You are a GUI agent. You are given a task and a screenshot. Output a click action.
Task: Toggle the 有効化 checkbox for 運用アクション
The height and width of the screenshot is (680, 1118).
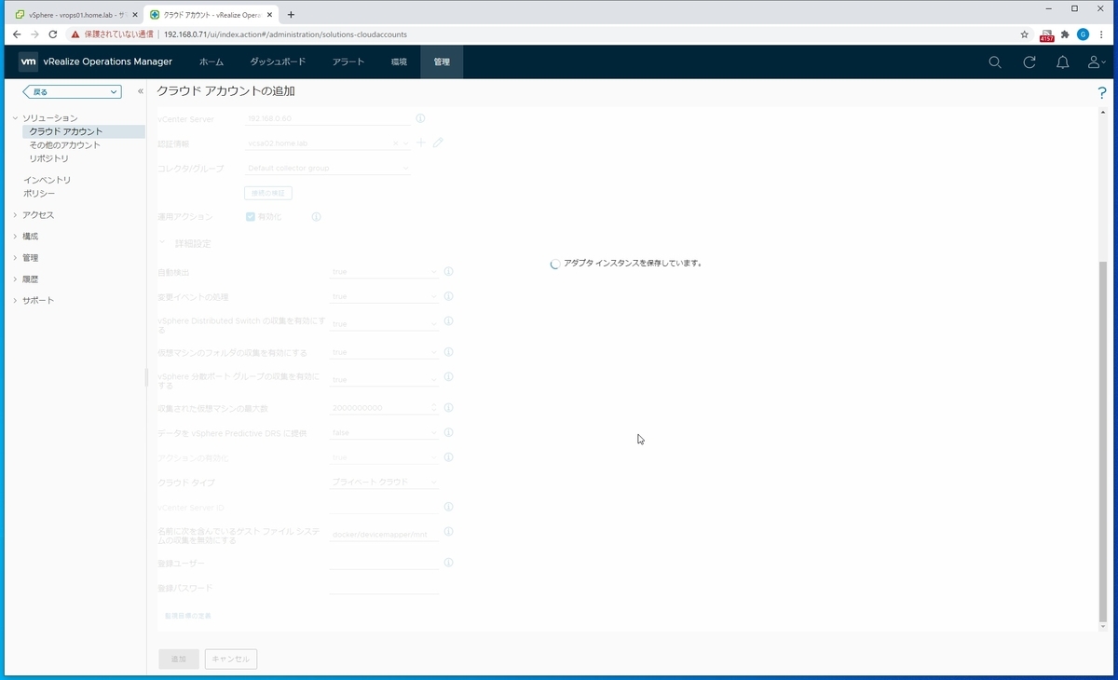(251, 217)
